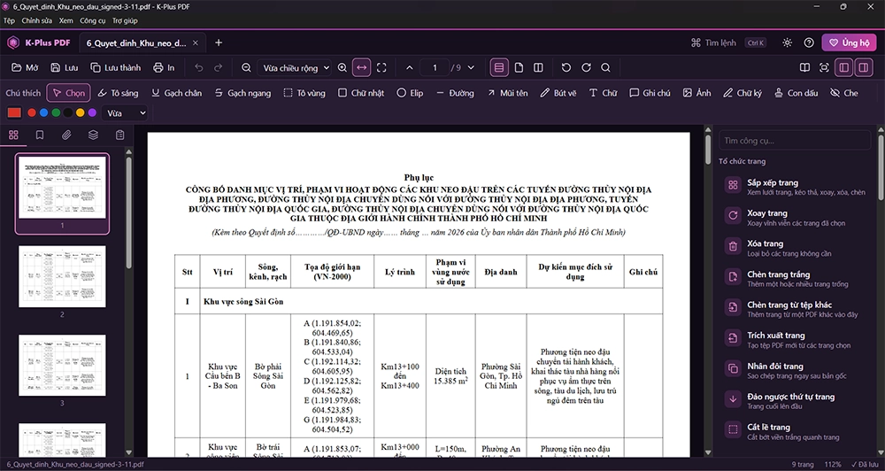Open the Vừa thickness dropdown

click(126, 113)
